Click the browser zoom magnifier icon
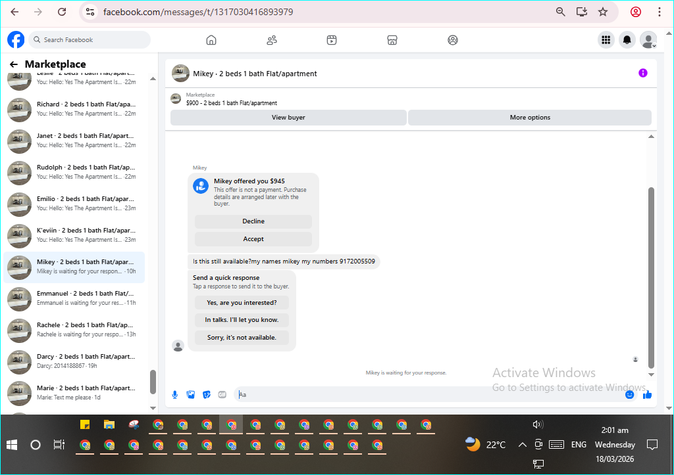The width and height of the screenshot is (674, 475). click(561, 12)
